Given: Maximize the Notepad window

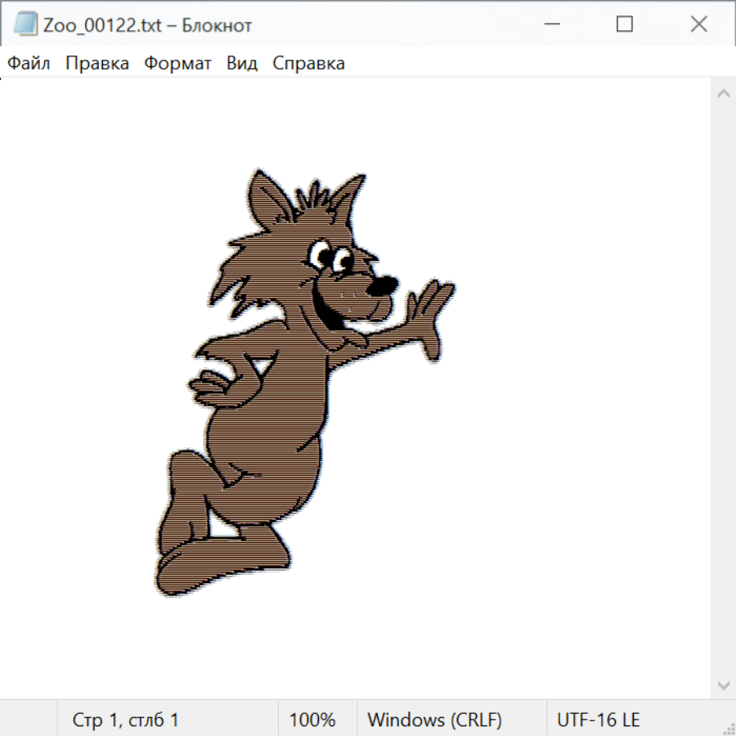Looking at the screenshot, I should click(x=625, y=25).
